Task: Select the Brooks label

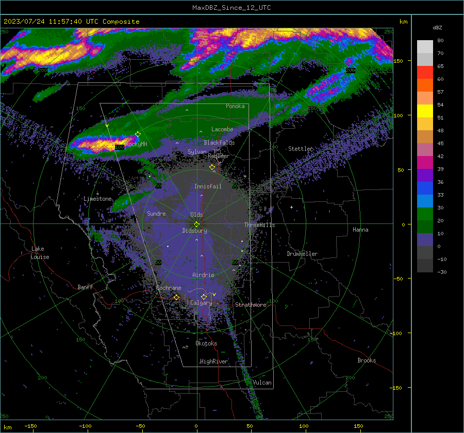Action: point(367,360)
